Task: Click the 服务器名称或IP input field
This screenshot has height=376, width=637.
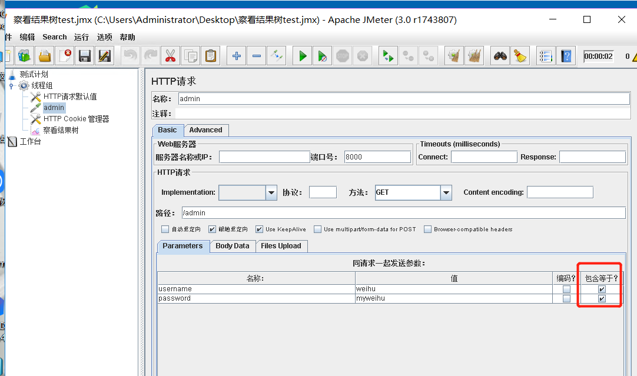Action: [264, 157]
